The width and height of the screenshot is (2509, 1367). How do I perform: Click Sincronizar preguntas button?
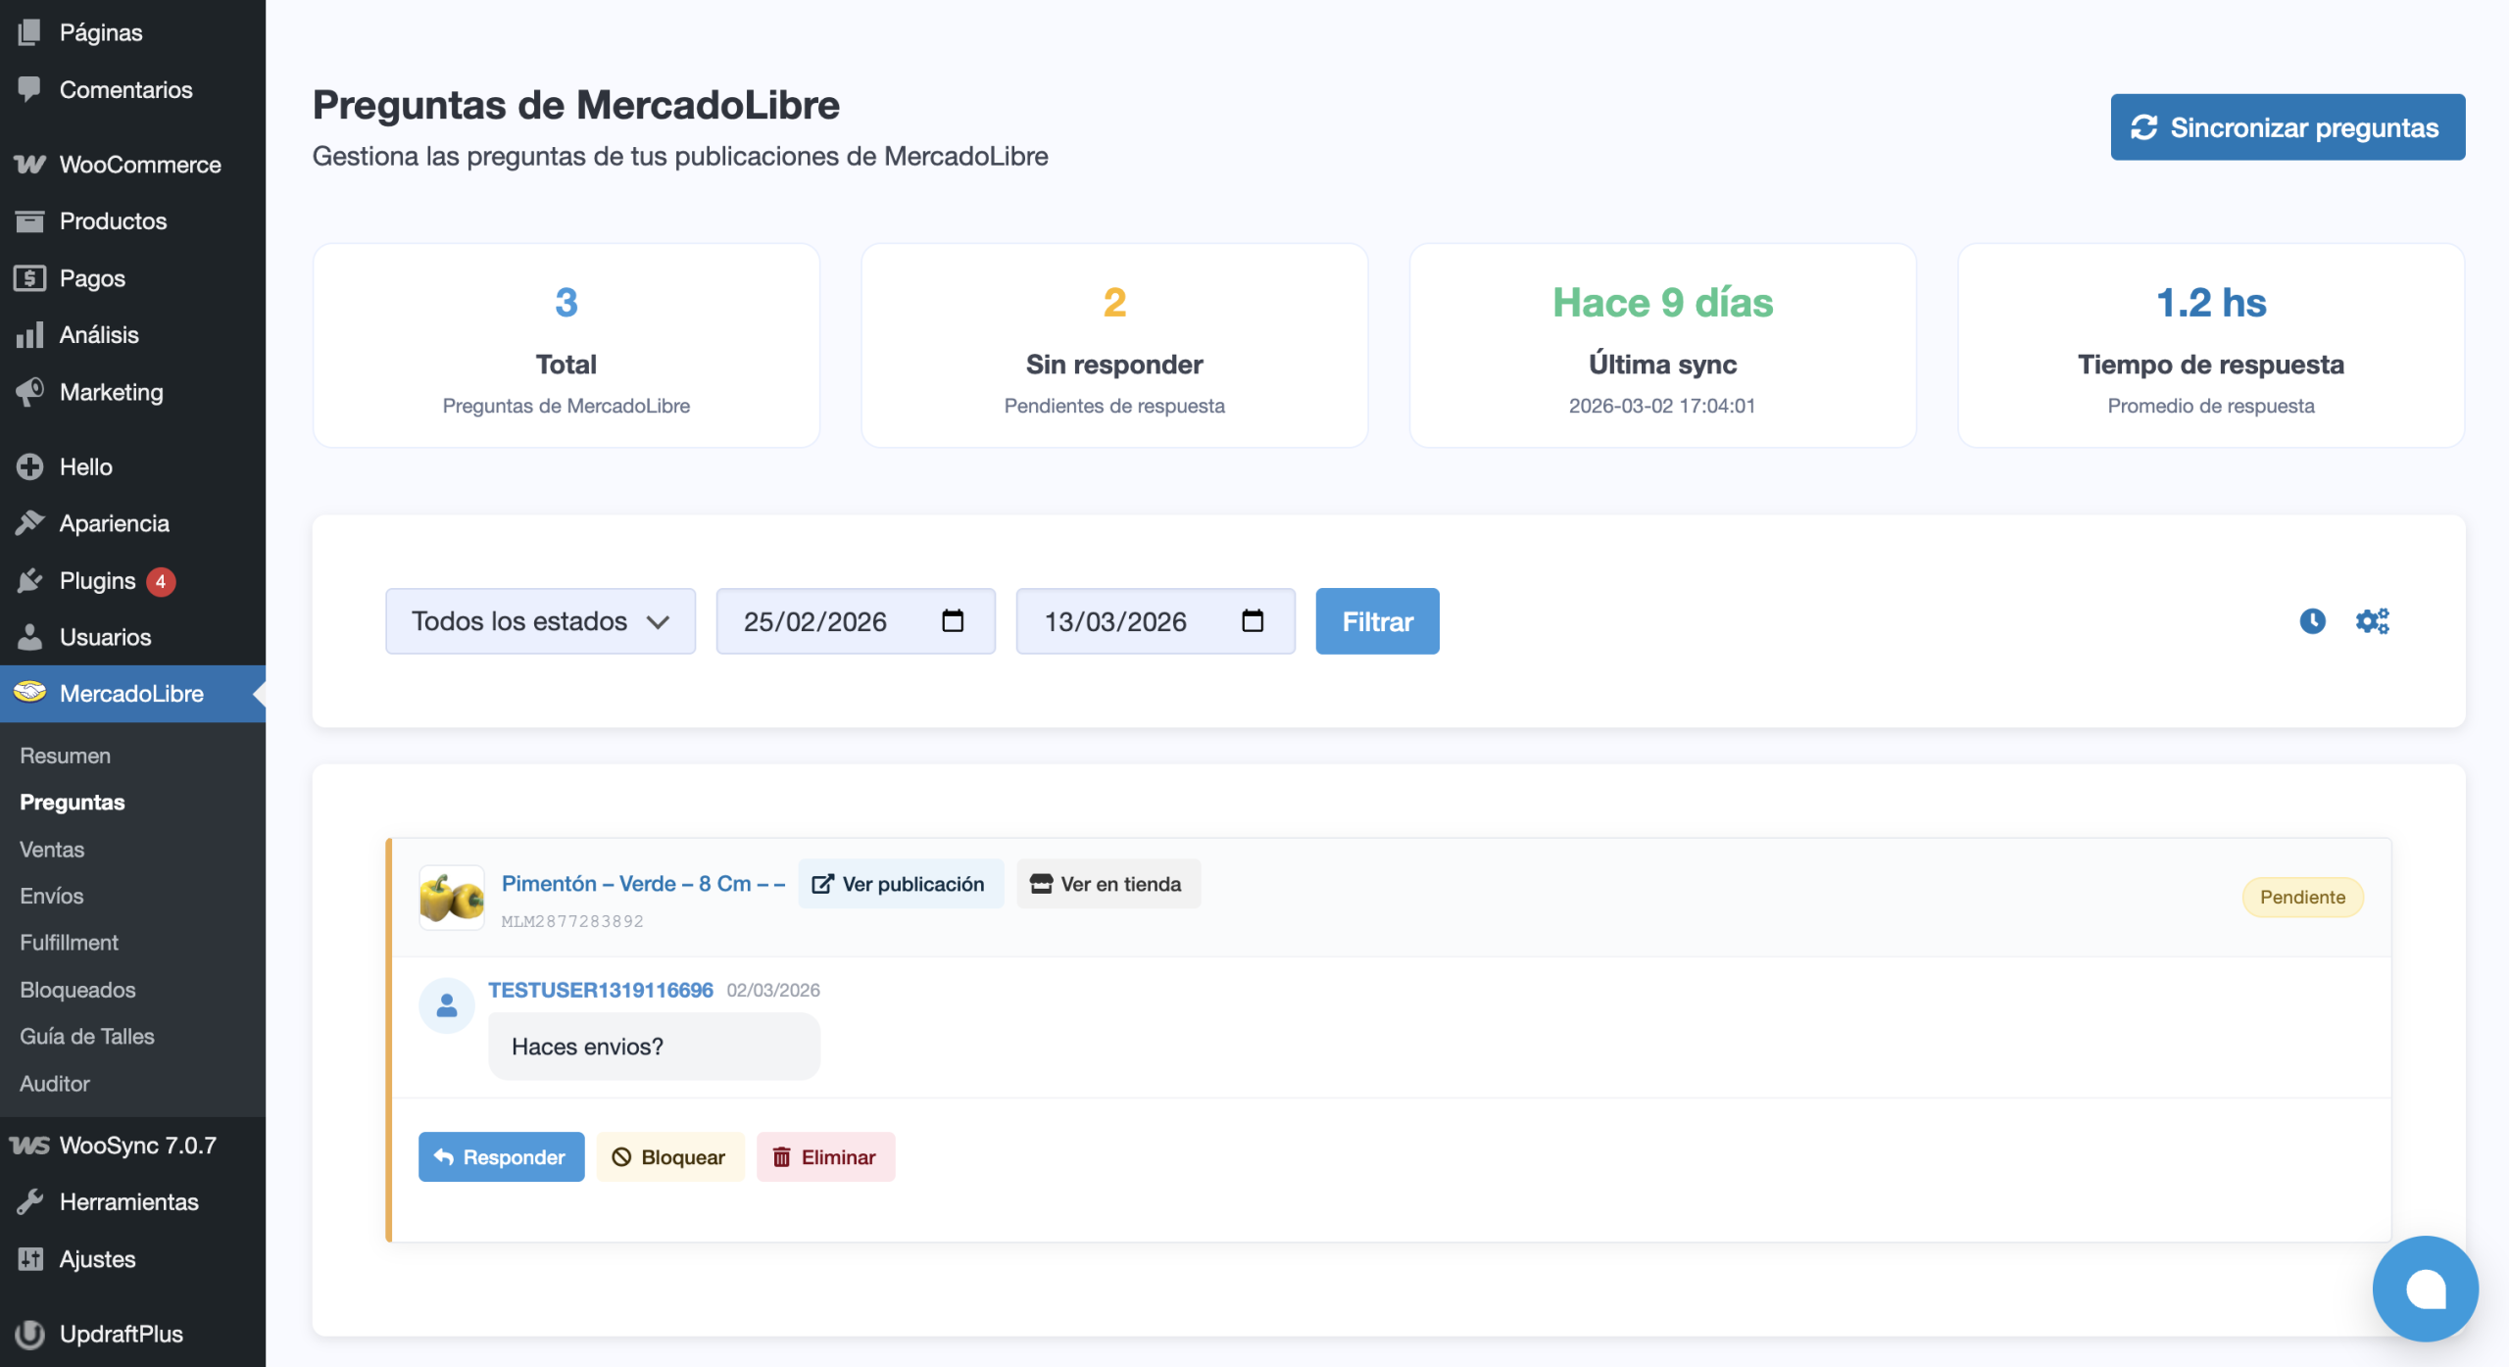[2288, 127]
